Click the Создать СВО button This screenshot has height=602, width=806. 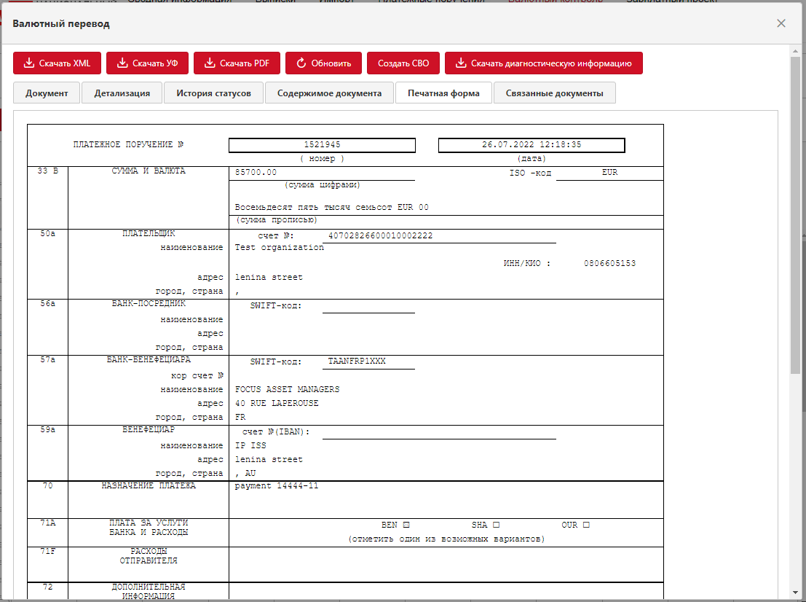point(403,63)
